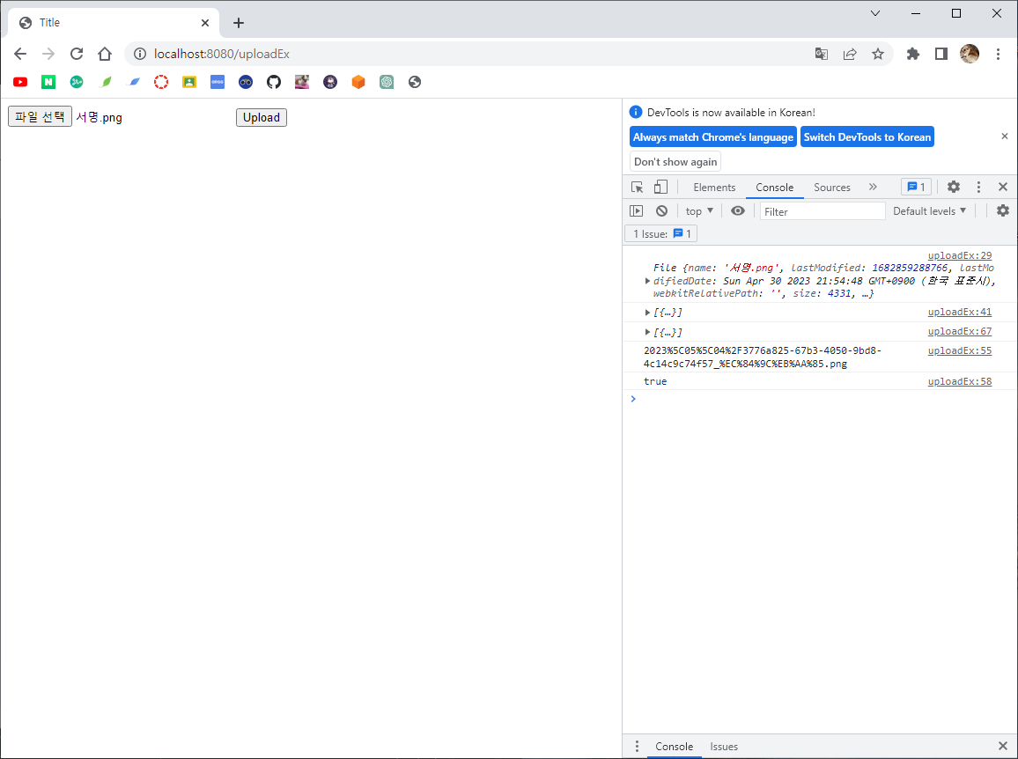Open the GitHub bookmark
This screenshot has height=759, width=1018.
[x=274, y=82]
